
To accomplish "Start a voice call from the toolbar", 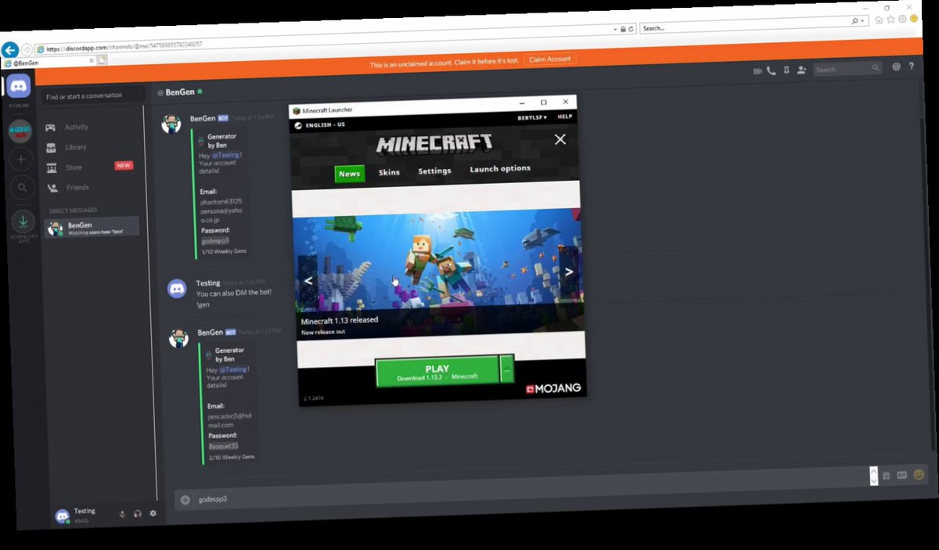I will point(770,70).
